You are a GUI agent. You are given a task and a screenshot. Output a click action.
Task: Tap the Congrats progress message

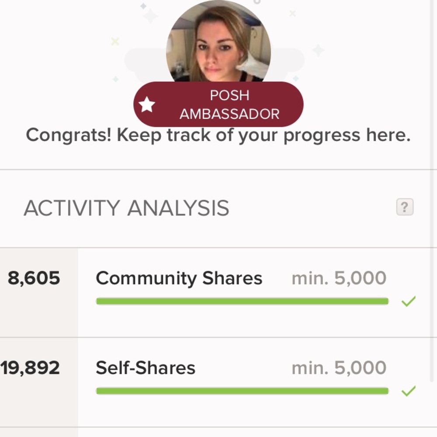[x=218, y=135]
